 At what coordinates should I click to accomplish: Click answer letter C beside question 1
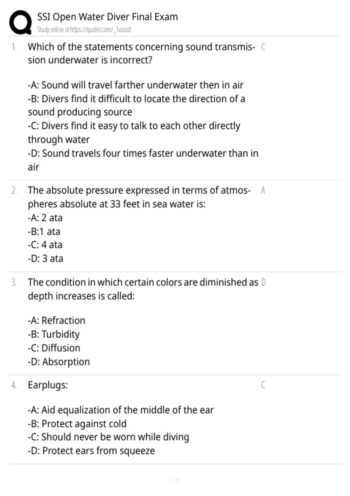point(263,47)
